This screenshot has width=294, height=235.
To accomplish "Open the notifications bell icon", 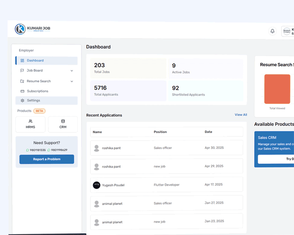I will click(272, 31).
